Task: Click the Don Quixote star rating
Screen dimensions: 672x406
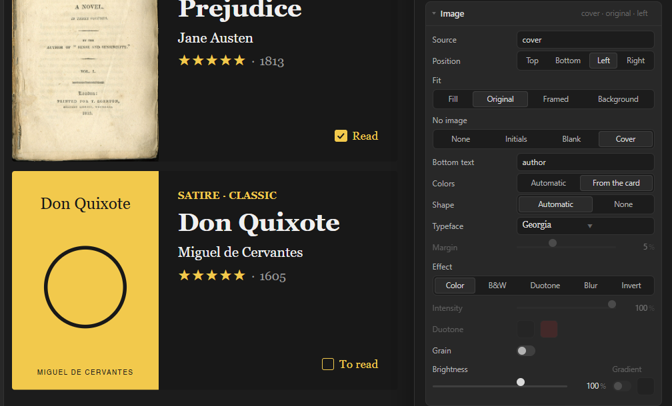Action: tap(212, 275)
